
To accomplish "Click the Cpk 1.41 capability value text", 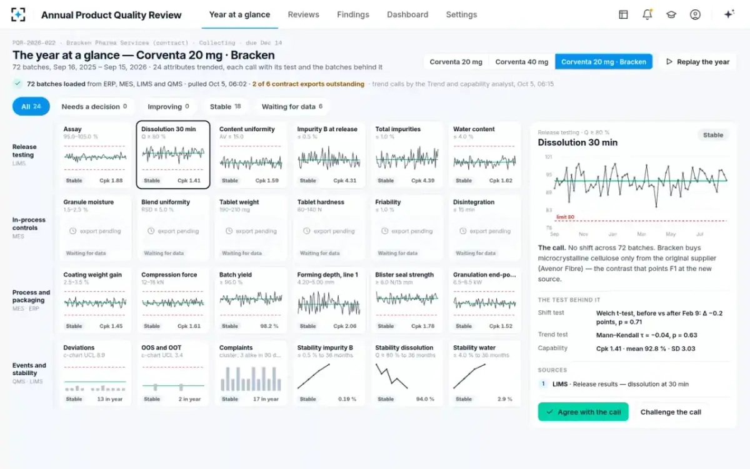I will 646,348.
